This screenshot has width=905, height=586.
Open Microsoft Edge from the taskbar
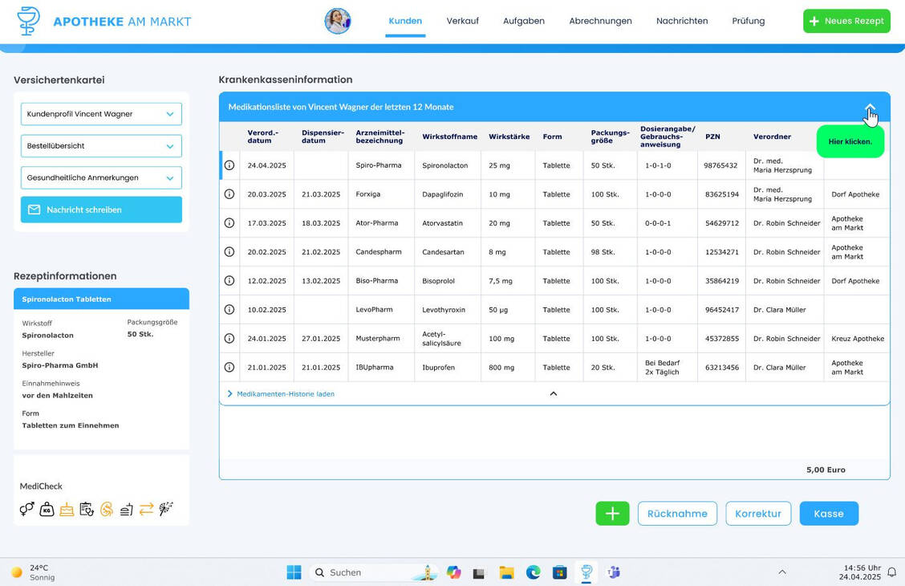tap(533, 572)
